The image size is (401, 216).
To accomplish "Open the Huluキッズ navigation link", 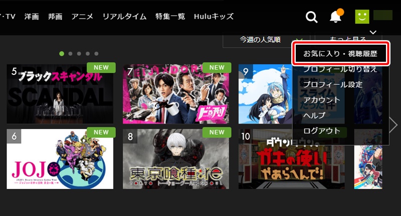I will [x=214, y=17].
